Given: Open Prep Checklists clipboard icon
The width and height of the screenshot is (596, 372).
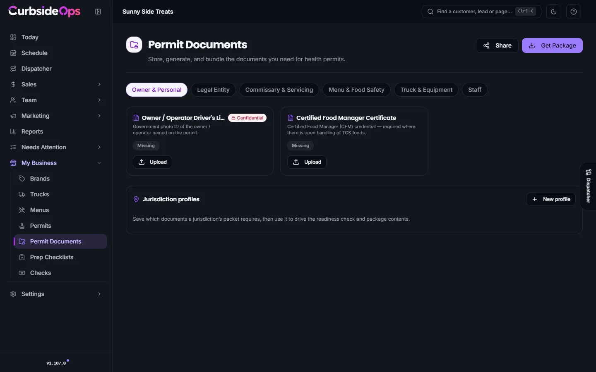Looking at the screenshot, I should tap(22, 257).
